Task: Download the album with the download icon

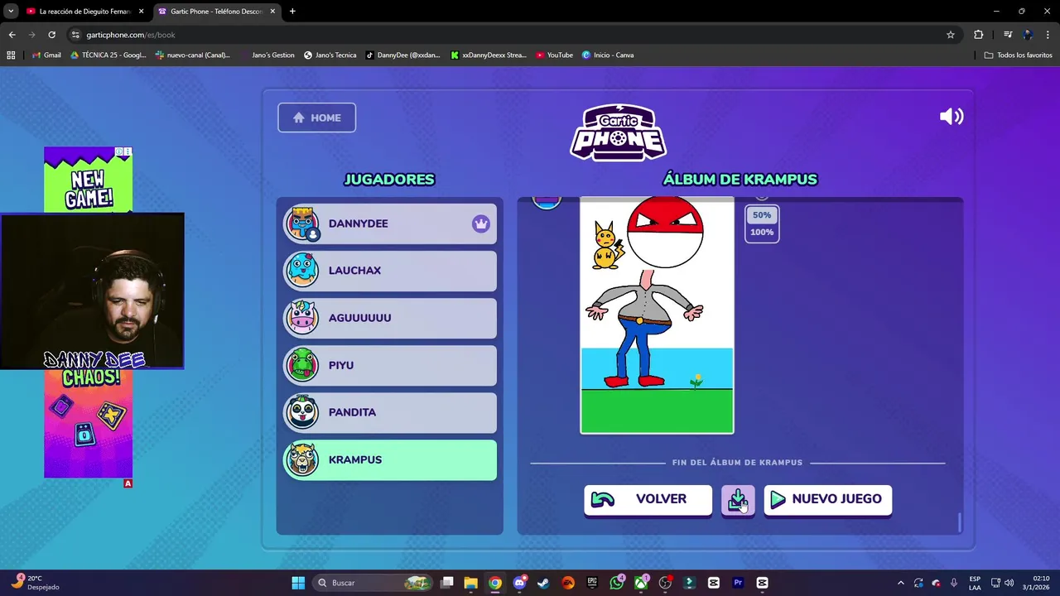Action: 738,500
